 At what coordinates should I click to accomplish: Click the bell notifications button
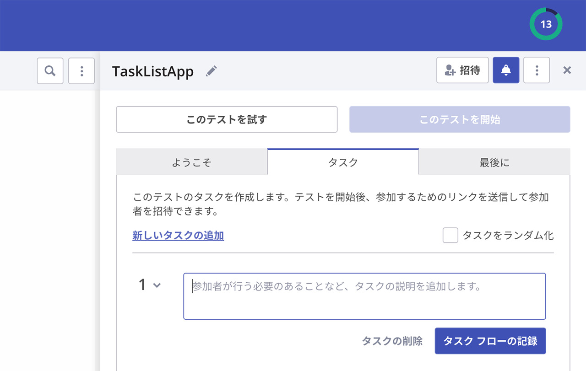pyautogui.click(x=506, y=70)
